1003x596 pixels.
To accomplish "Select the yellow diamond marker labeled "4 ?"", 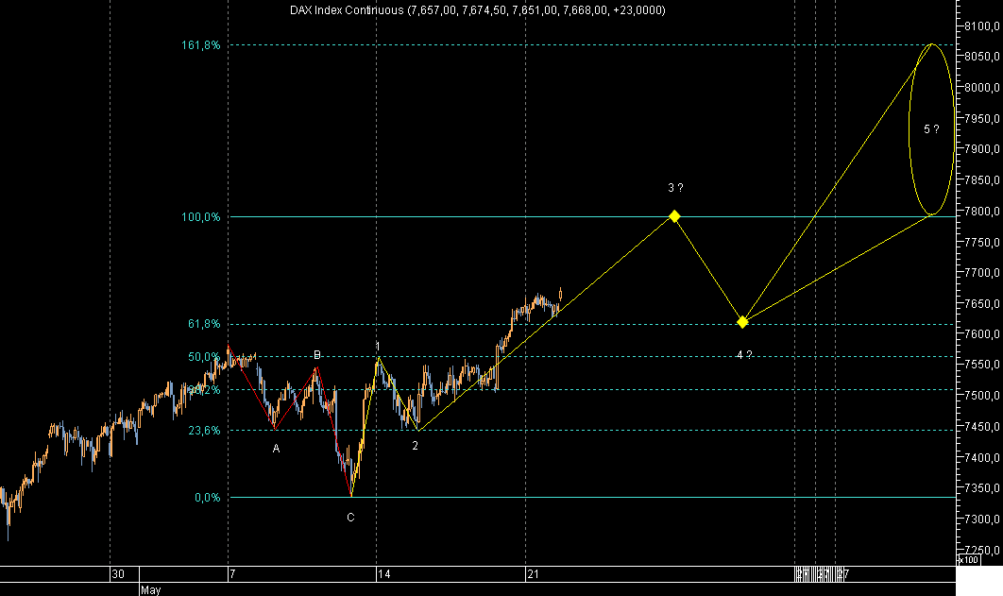I will pos(742,322).
